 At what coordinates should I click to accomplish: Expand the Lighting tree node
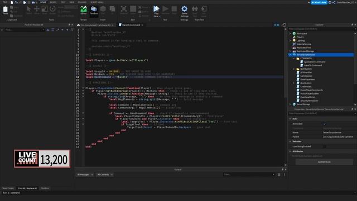[x=290, y=41]
